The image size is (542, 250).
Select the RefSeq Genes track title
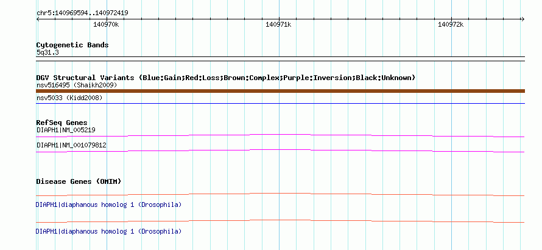[62, 123]
